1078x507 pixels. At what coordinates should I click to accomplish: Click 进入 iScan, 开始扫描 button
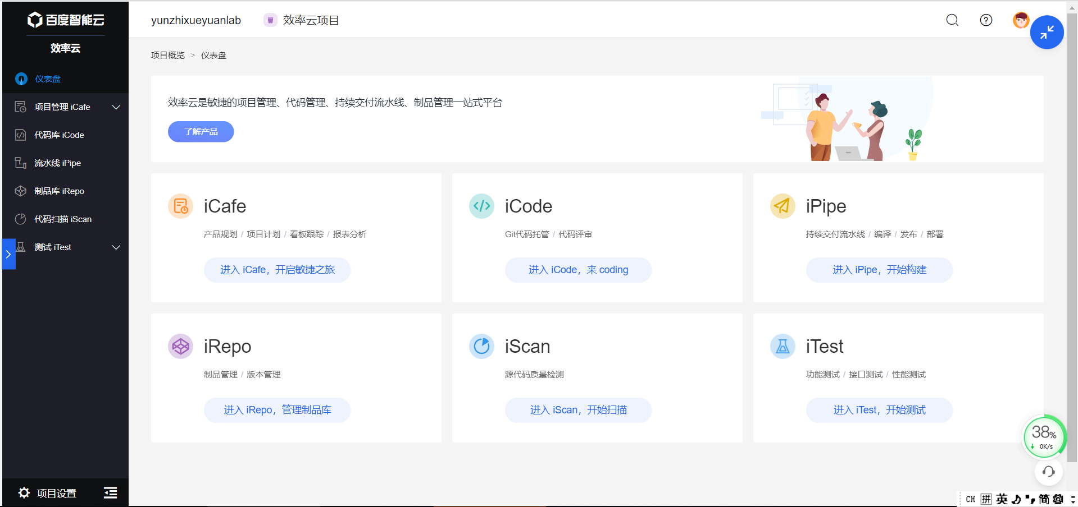click(578, 410)
